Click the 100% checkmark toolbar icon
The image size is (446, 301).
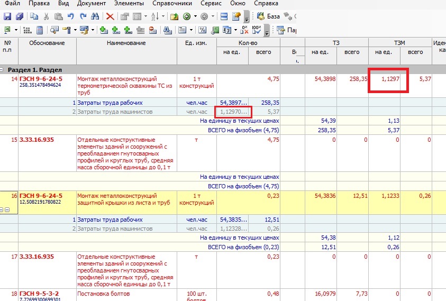coord(256,30)
